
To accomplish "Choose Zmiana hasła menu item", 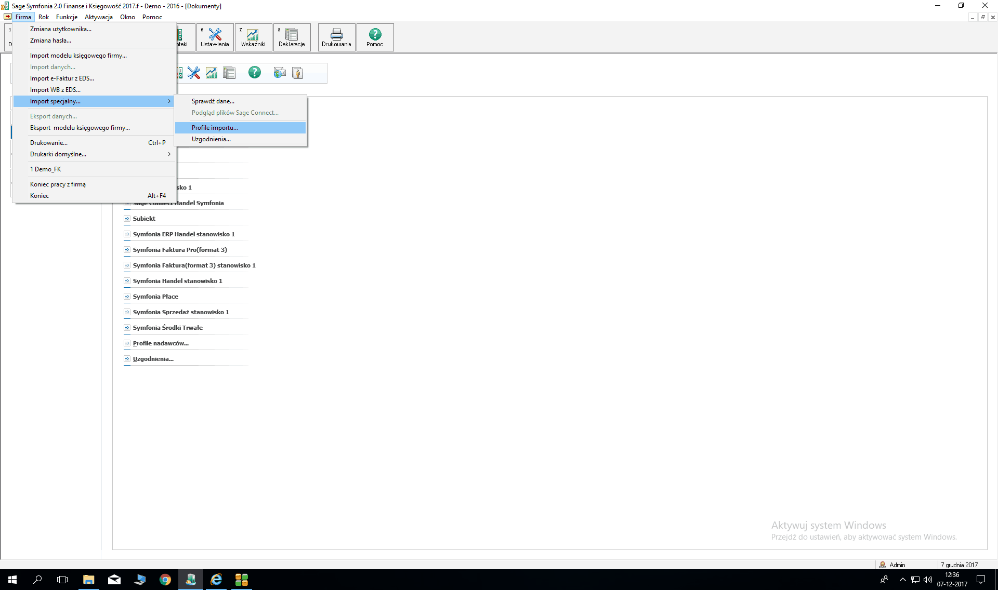I will click(x=93, y=41).
